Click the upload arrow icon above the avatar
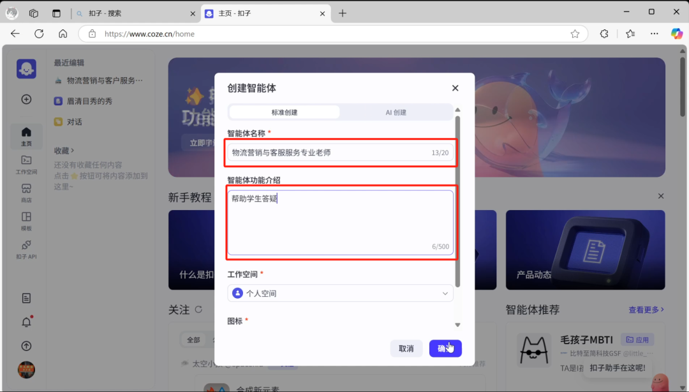This screenshot has height=392, width=689. 26,345
